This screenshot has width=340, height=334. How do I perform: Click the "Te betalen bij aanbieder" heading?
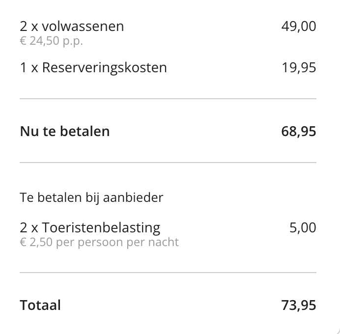click(91, 197)
